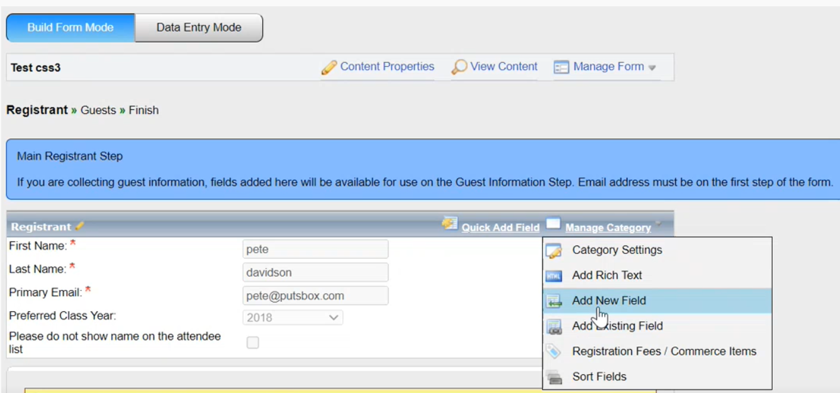Click the pencil icon beside Registrant header

pyautogui.click(x=79, y=226)
